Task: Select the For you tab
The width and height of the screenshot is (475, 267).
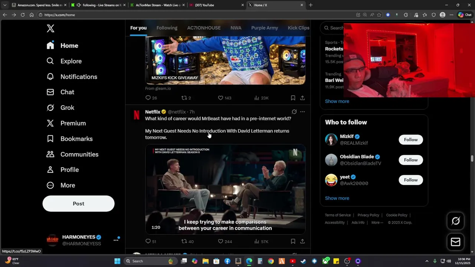Action: (x=138, y=28)
